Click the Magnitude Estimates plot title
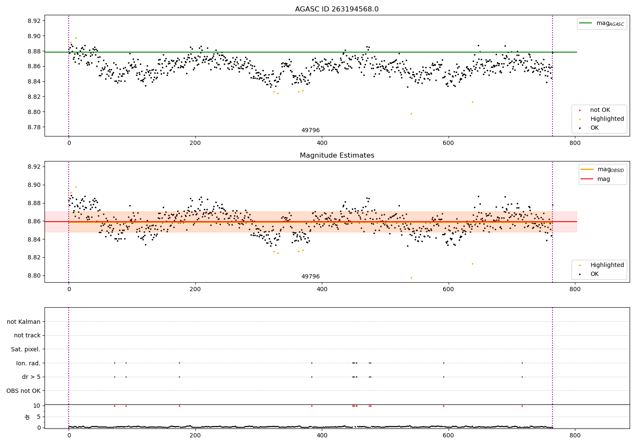This screenshot has width=636, height=445. [x=337, y=156]
